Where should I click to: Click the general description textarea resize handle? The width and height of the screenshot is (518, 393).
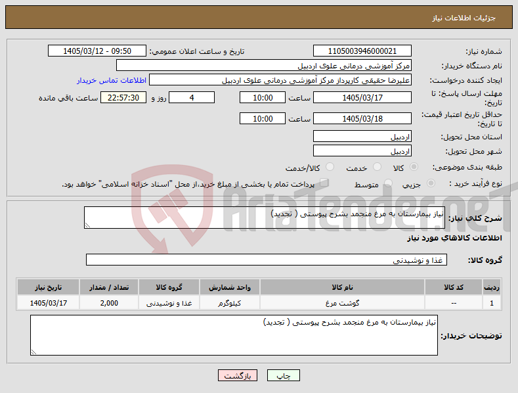click(x=87, y=225)
